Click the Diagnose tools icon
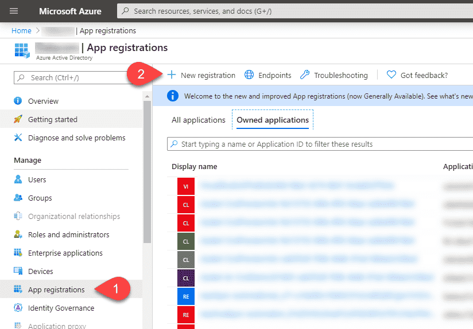The image size is (473, 329). coord(18,138)
